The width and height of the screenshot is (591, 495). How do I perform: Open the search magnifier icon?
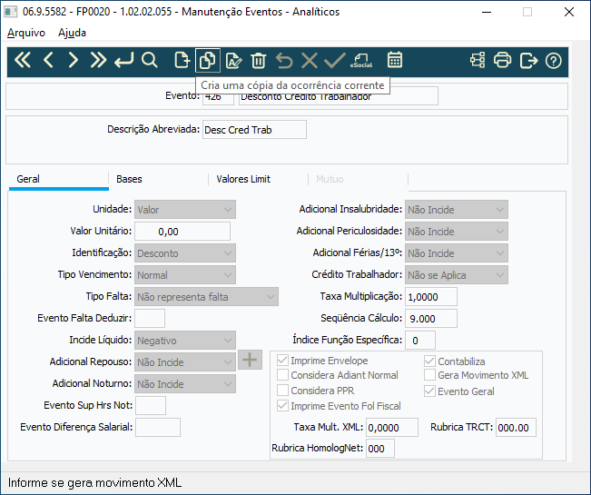(x=150, y=60)
